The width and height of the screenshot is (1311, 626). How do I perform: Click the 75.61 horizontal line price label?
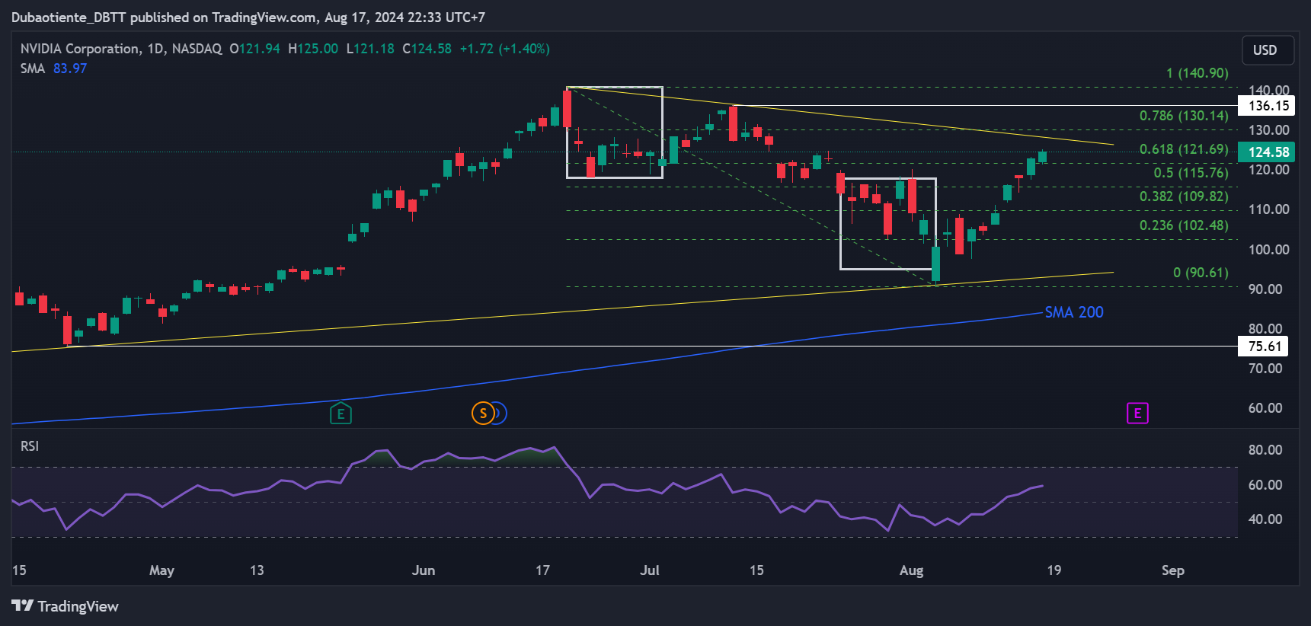[1265, 347]
